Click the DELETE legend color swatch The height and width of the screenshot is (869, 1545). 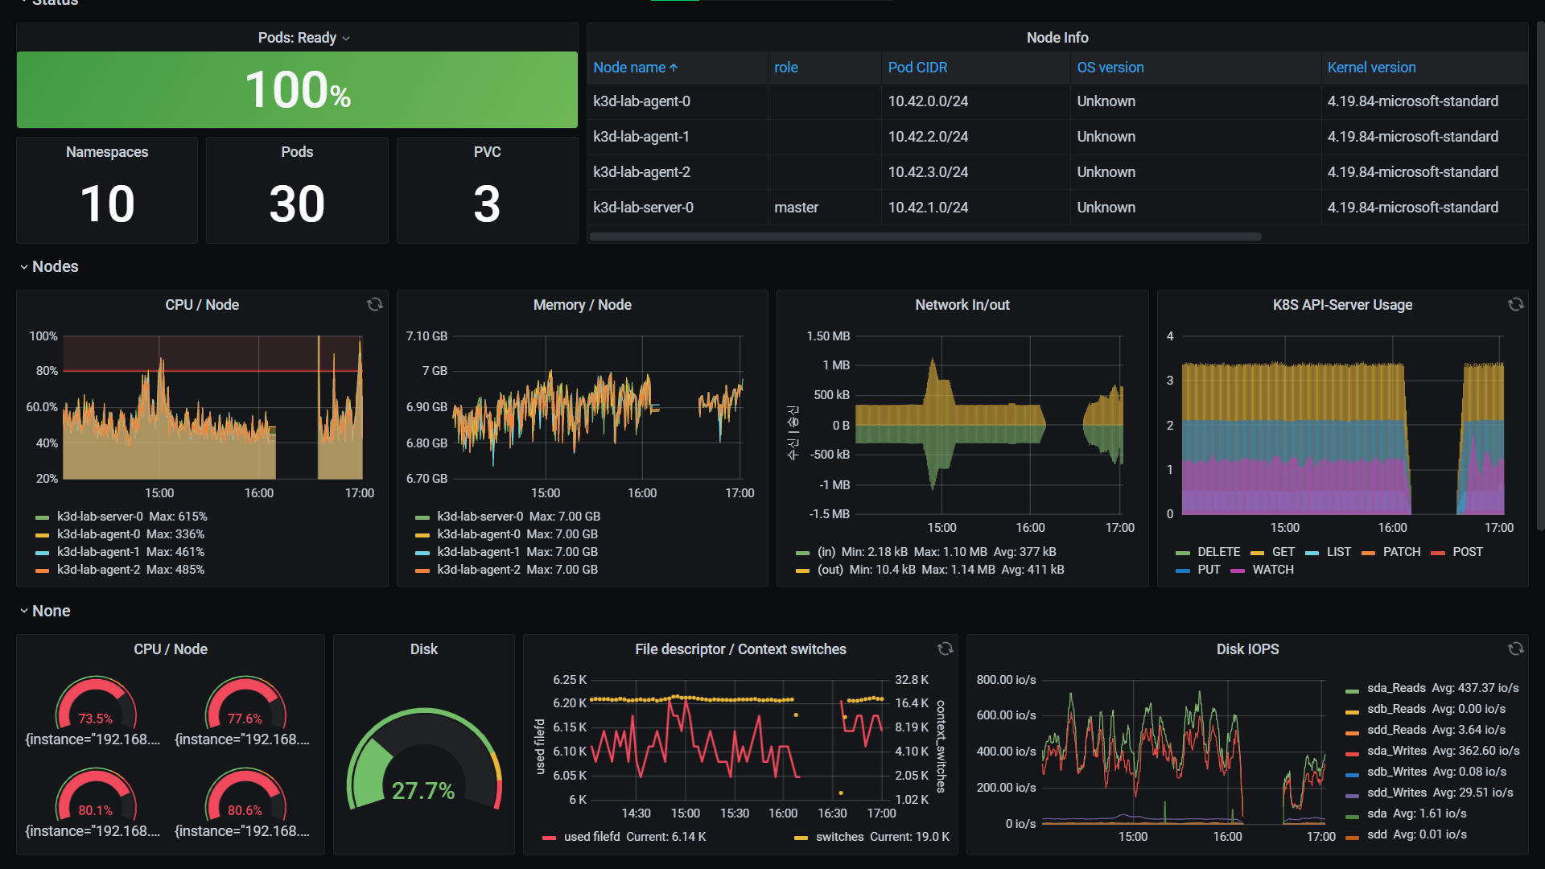1183,553
